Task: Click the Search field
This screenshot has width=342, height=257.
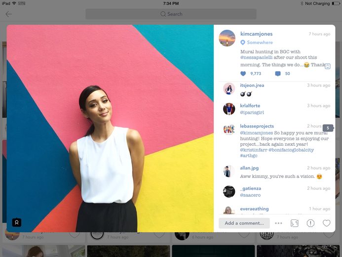Action: tap(171, 14)
